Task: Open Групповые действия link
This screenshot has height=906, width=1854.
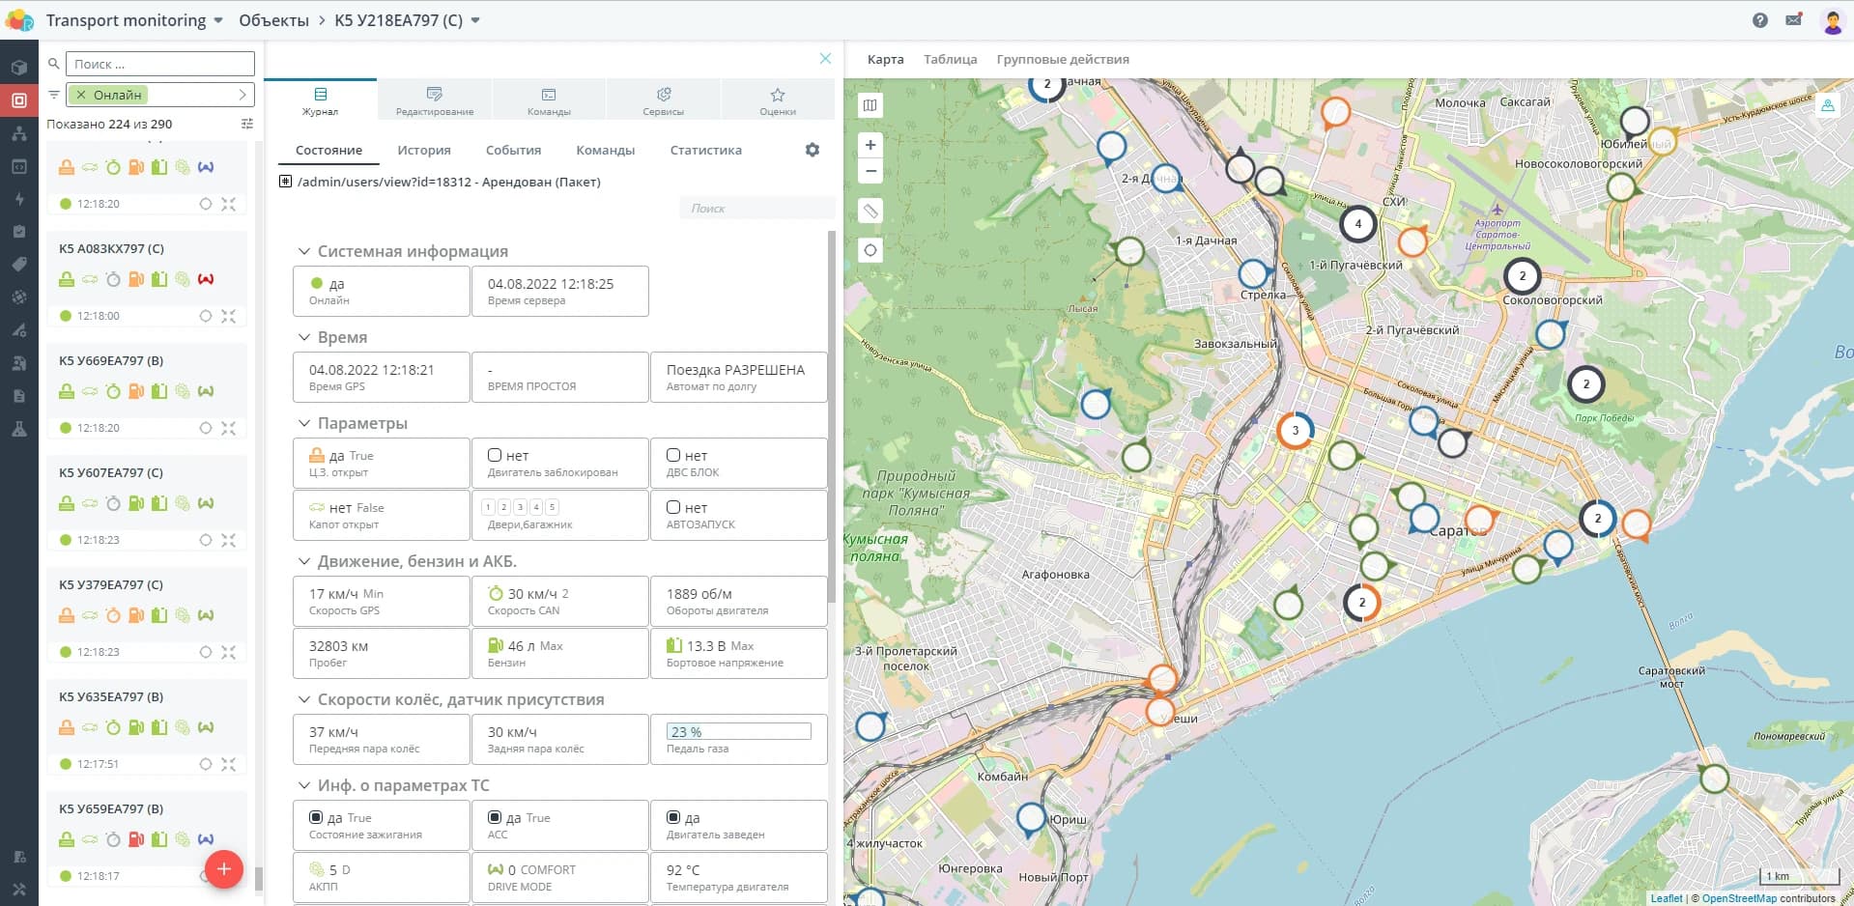Action: coord(1062,60)
